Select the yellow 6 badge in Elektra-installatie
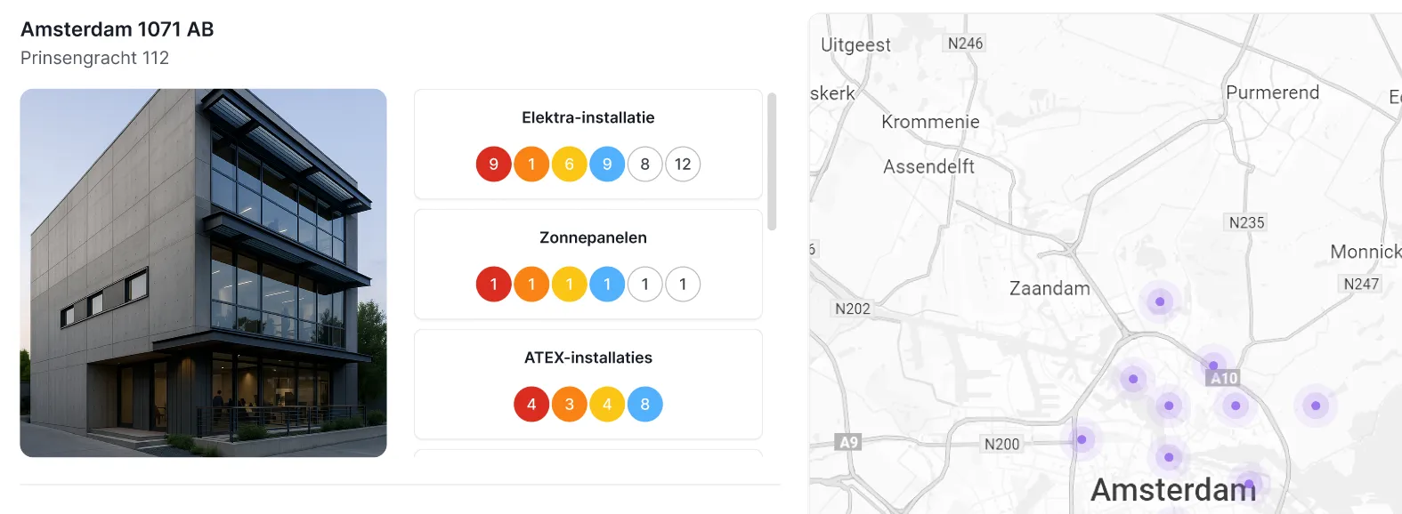This screenshot has width=1402, height=514. pos(570,164)
